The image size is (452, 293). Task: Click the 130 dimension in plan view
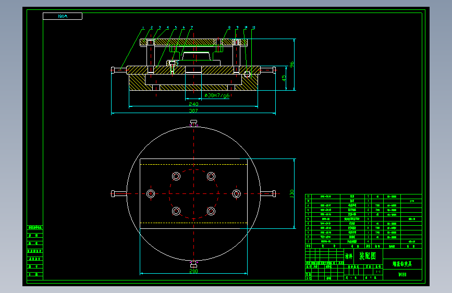[x=292, y=193]
